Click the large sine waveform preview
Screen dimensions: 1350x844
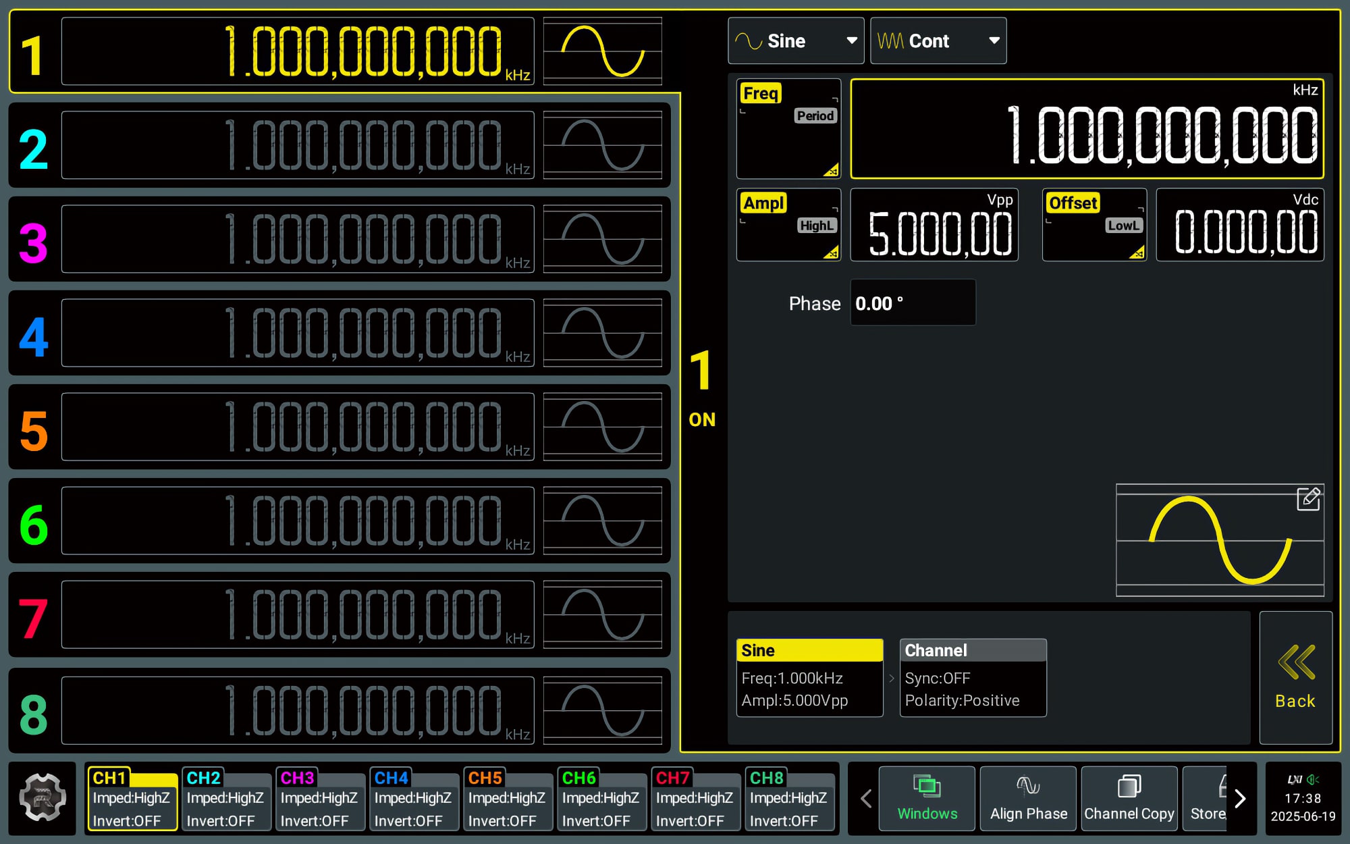pos(1220,540)
